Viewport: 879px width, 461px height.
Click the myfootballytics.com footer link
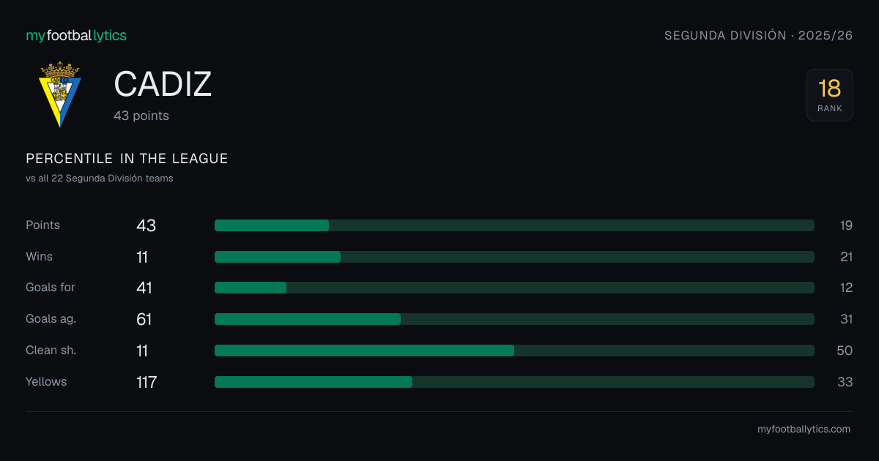click(x=804, y=430)
